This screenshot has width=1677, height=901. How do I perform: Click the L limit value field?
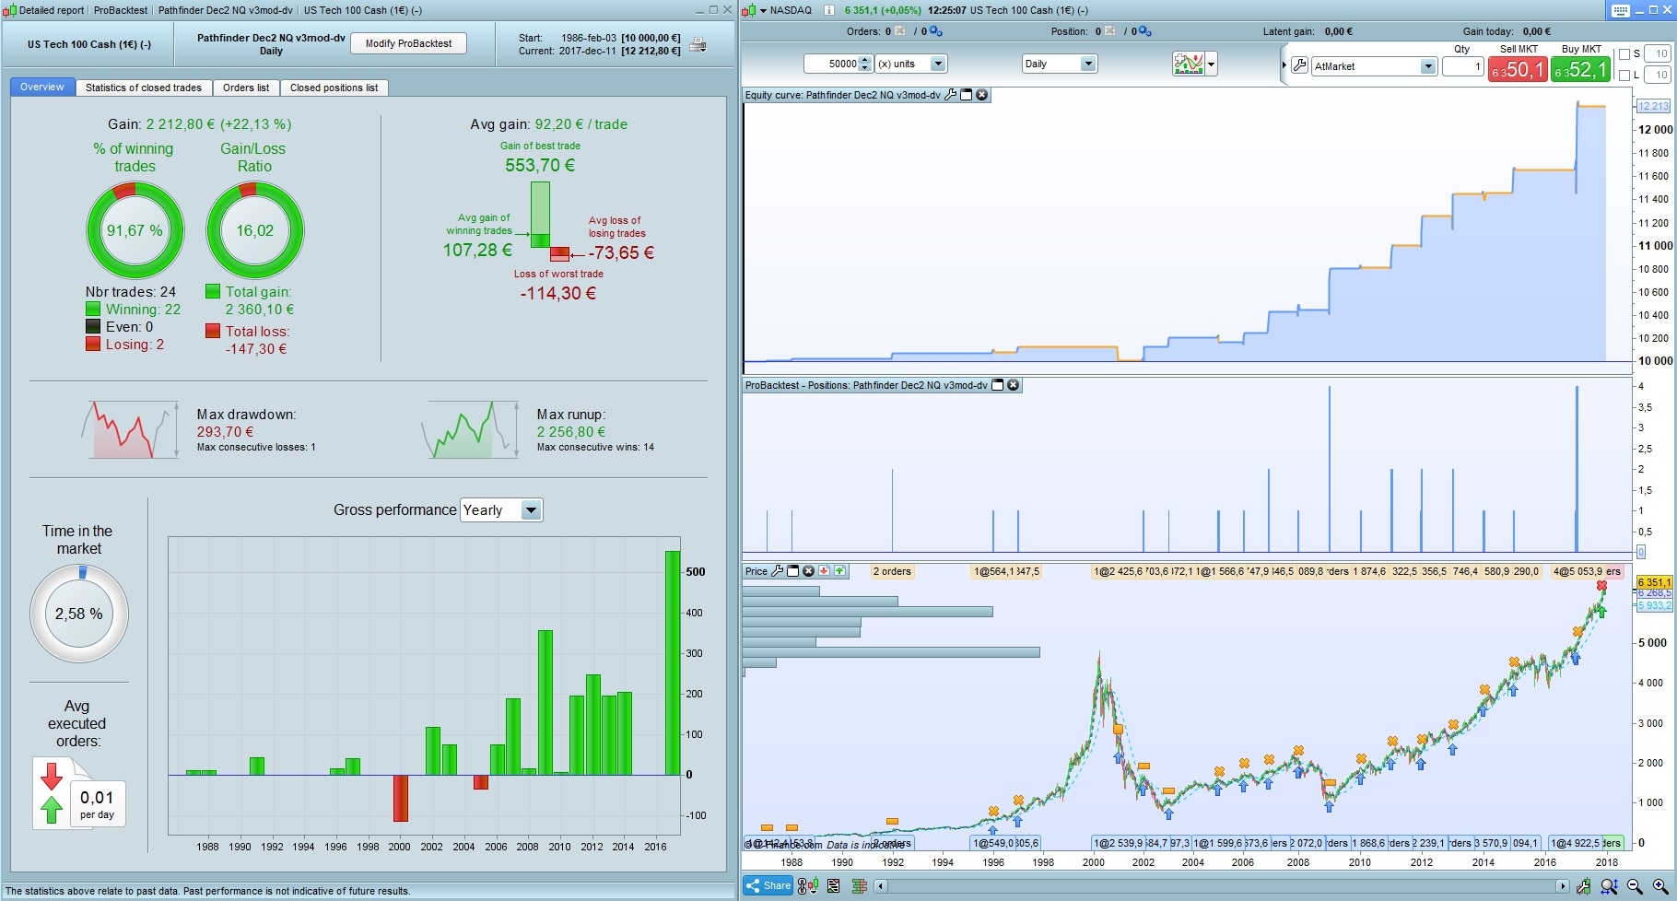[x=1658, y=76]
